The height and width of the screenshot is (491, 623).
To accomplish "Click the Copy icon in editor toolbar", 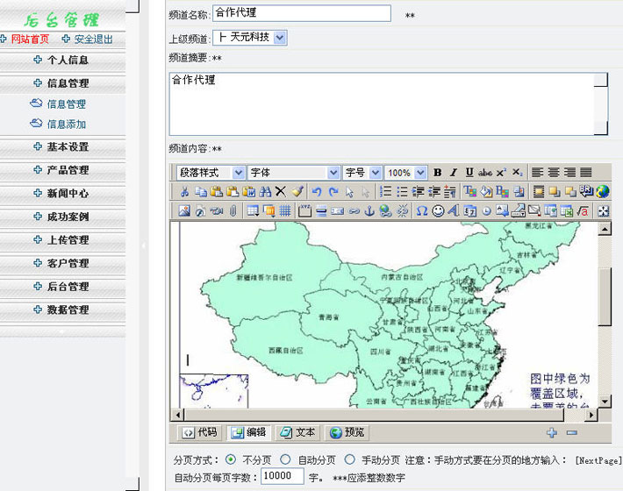I will coord(201,192).
